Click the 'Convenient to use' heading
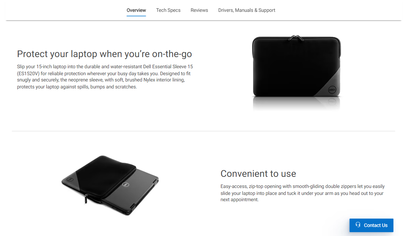The height and width of the screenshot is (236, 406). coord(258,174)
